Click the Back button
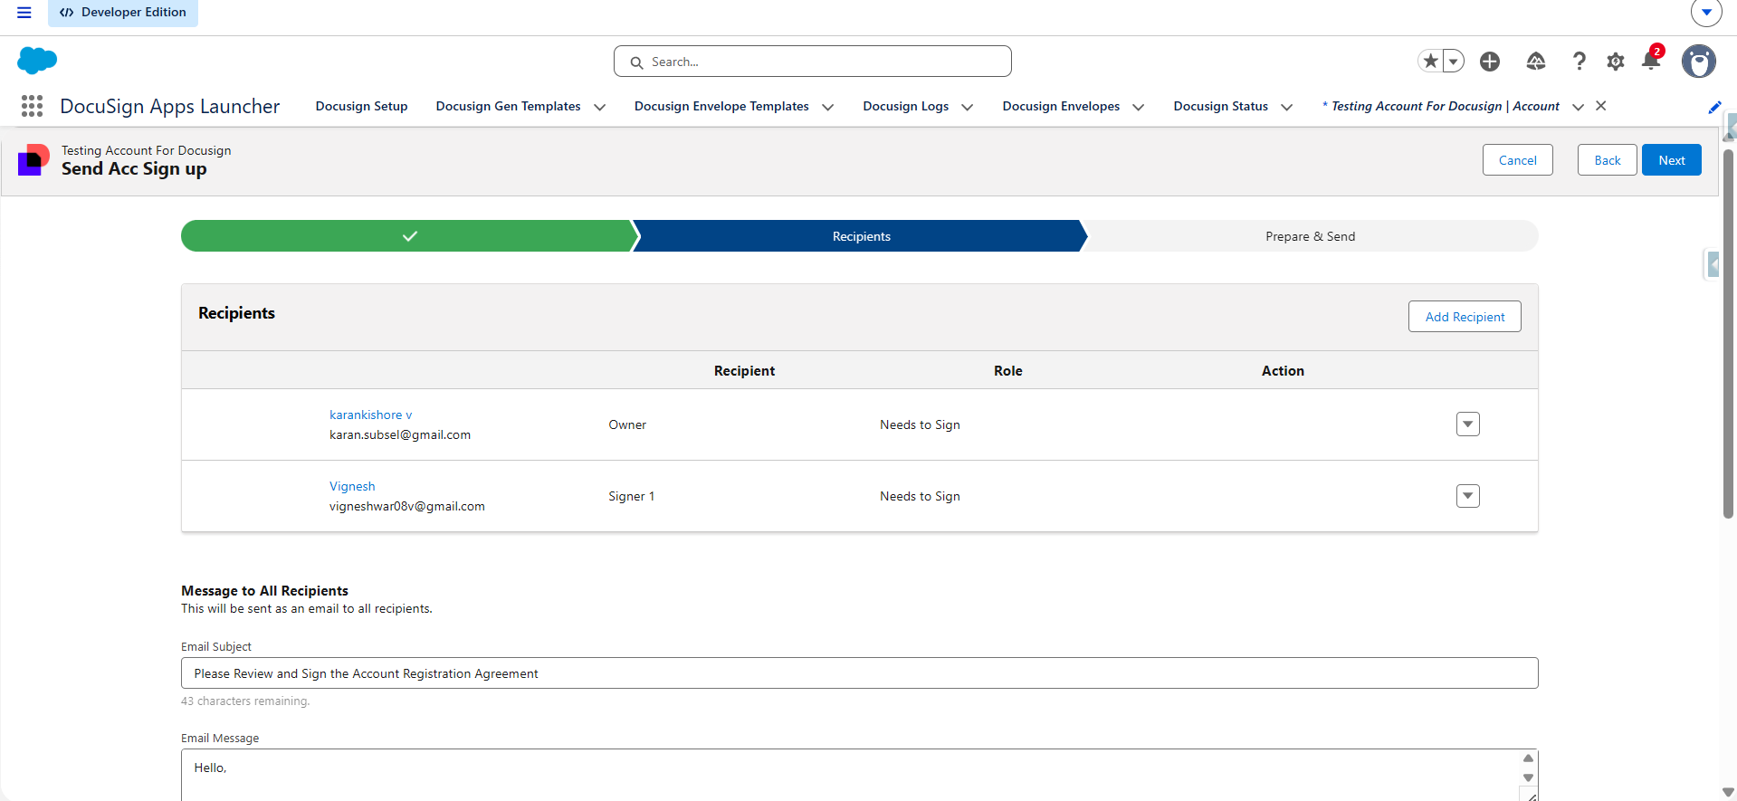The image size is (1737, 801). tap(1608, 160)
